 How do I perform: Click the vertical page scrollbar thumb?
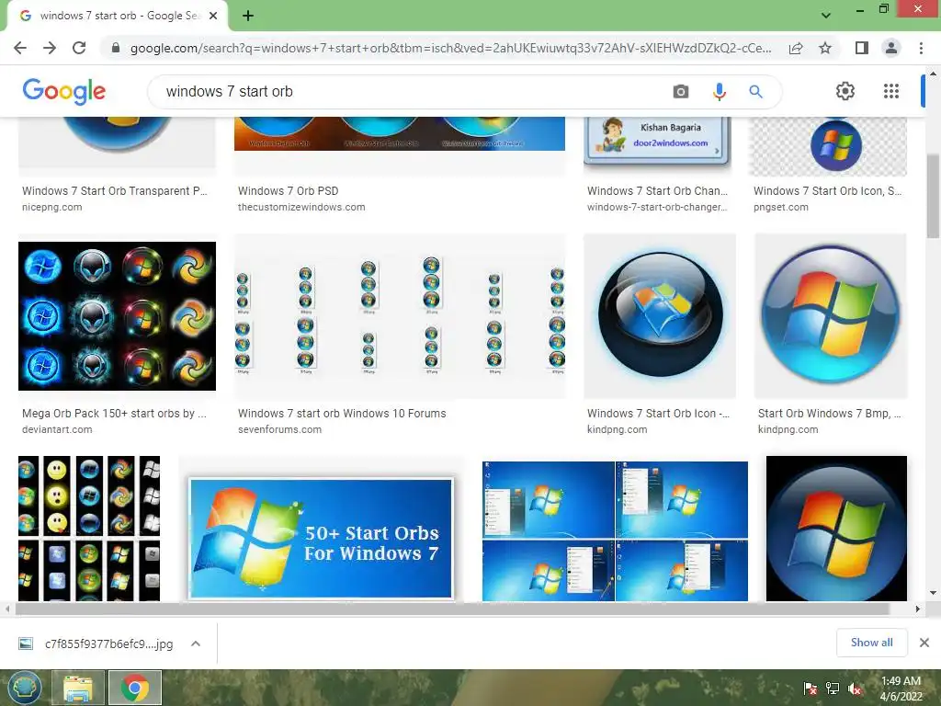click(933, 196)
